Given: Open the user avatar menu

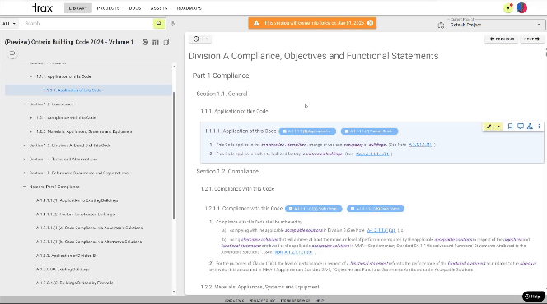Looking at the screenshot, I should pos(522,7).
